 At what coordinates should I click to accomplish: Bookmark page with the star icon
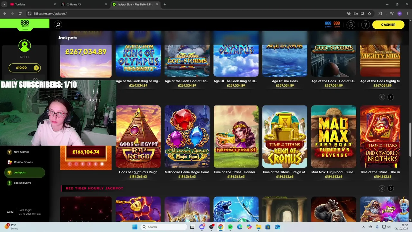[370, 14]
